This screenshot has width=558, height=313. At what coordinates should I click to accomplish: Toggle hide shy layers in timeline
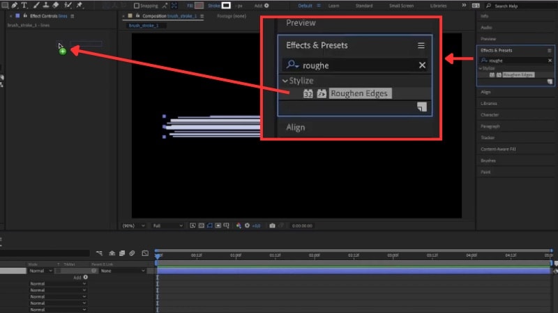coord(112,253)
